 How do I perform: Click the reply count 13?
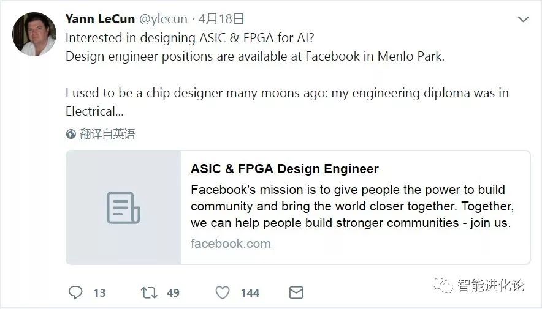pos(99,293)
